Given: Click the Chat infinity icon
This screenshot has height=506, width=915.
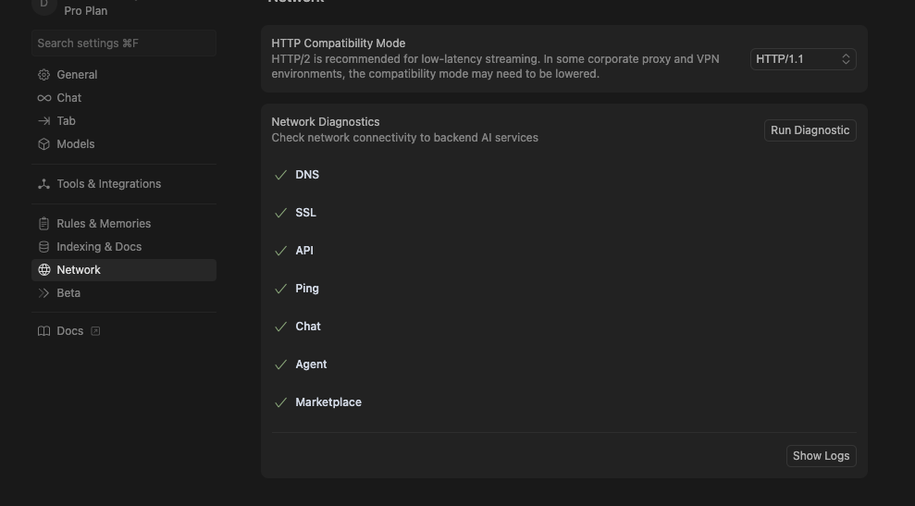Looking at the screenshot, I should pos(43,98).
